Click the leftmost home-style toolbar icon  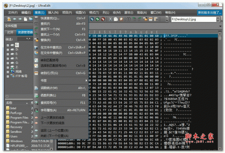pyautogui.click(x=9, y=19)
